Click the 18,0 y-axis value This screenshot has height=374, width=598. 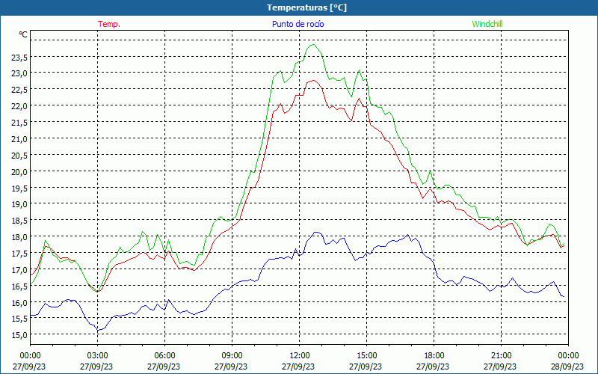[19, 237]
